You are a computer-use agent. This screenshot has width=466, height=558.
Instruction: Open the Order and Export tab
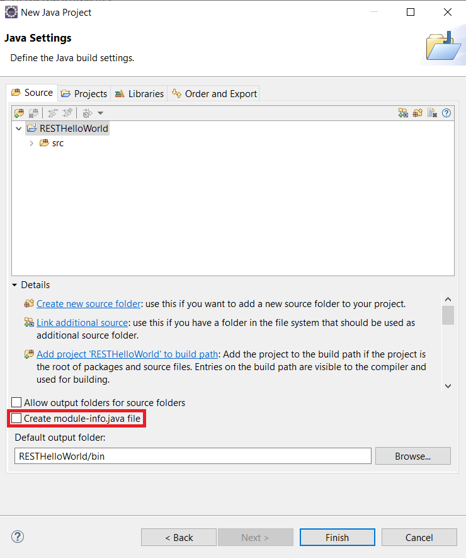[214, 93]
